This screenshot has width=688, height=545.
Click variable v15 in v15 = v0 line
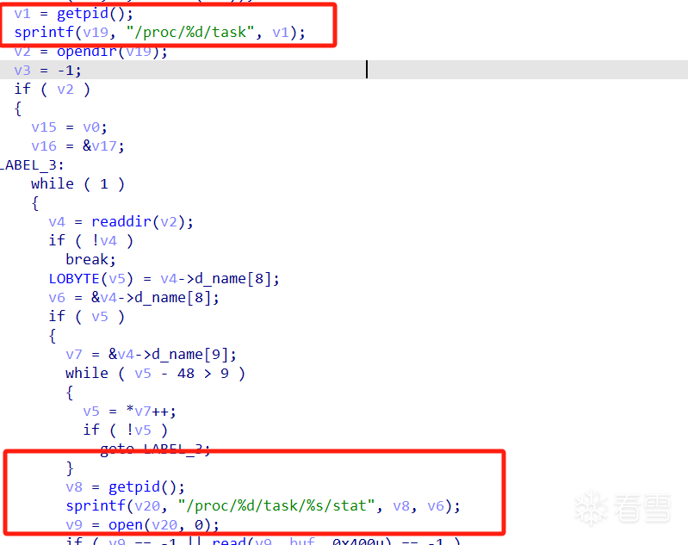(x=44, y=127)
